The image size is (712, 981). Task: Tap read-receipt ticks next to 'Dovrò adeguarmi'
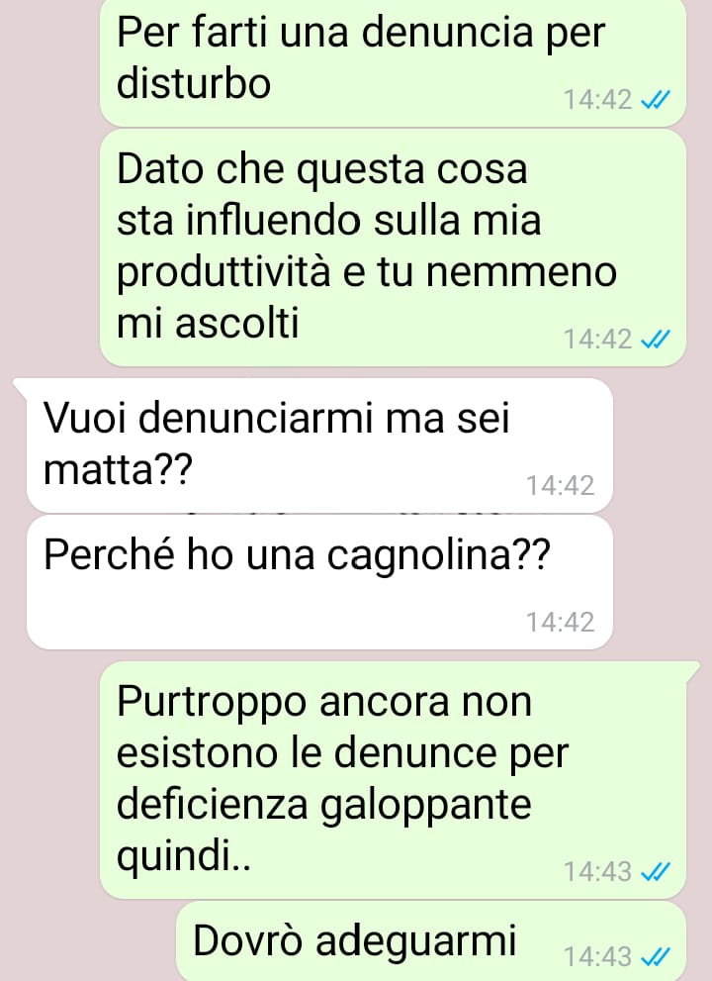click(656, 956)
